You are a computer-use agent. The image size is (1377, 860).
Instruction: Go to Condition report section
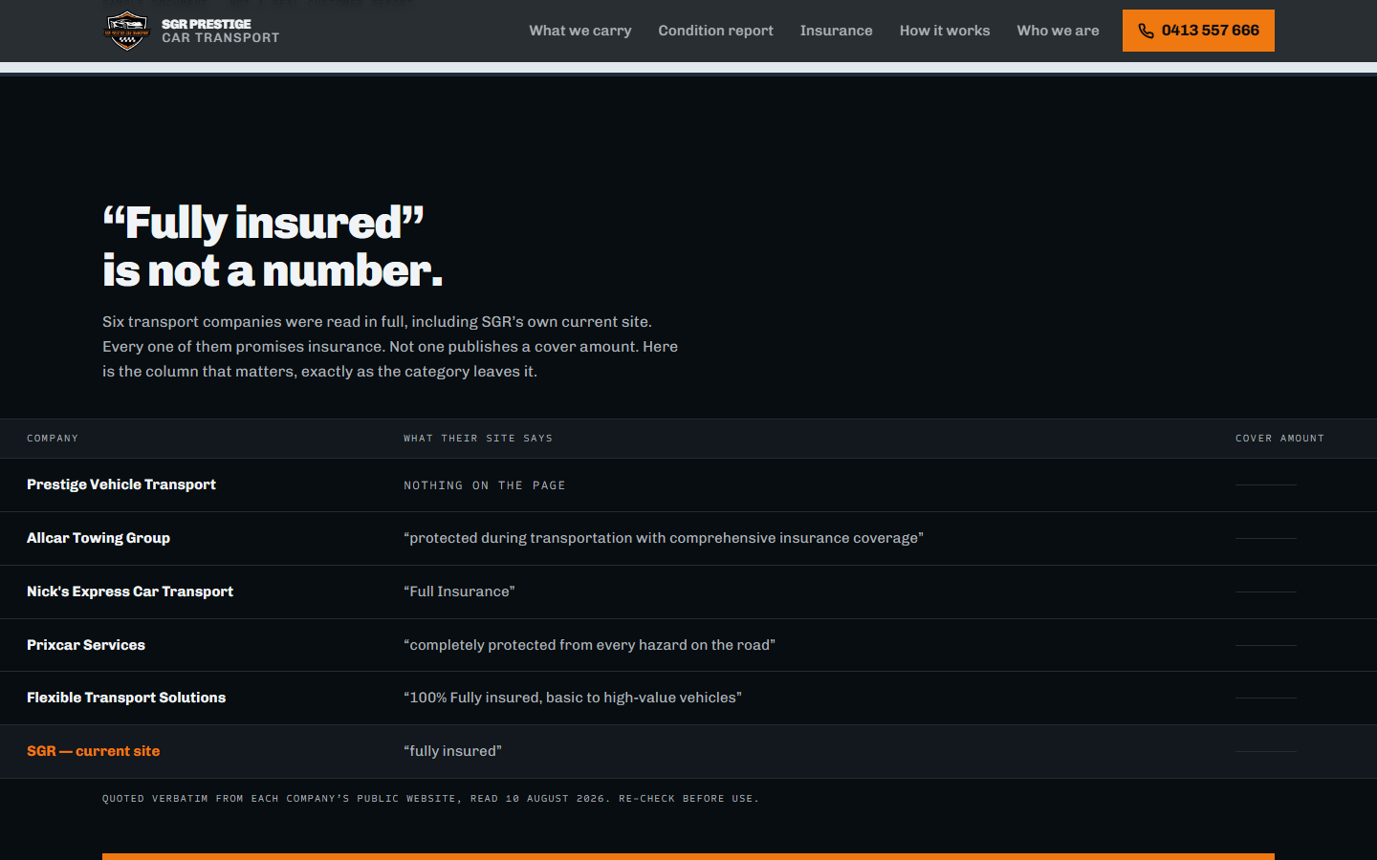coord(715,31)
